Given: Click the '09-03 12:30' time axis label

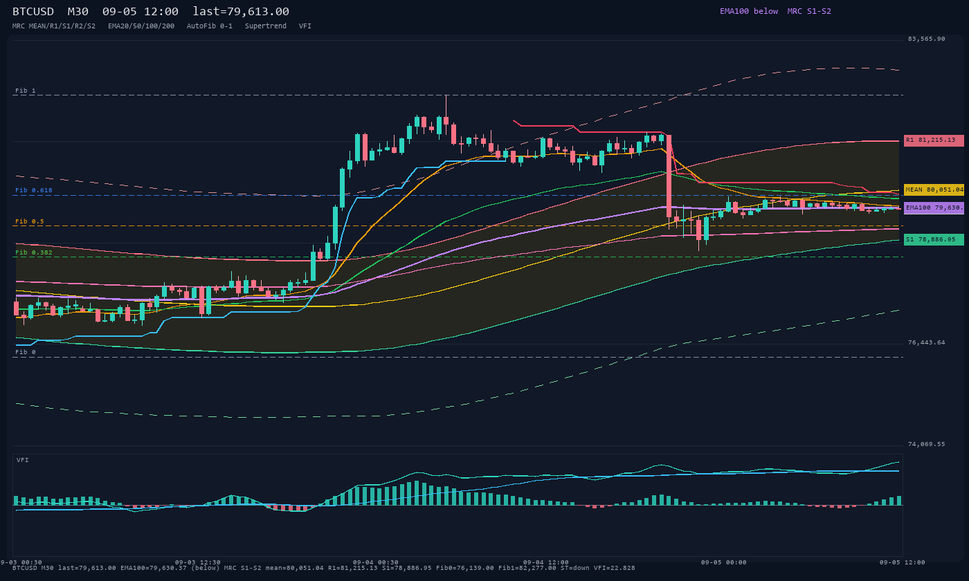Looking at the screenshot, I should click(x=198, y=562).
